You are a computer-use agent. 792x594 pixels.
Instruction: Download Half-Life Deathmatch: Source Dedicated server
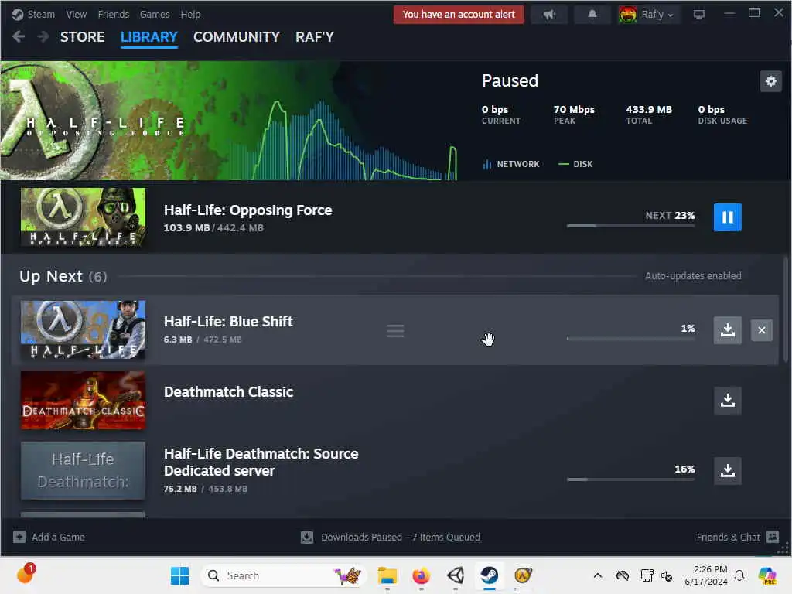[727, 471]
